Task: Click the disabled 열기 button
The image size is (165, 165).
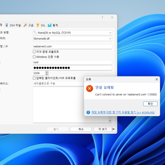Action: tap(58, 129)
